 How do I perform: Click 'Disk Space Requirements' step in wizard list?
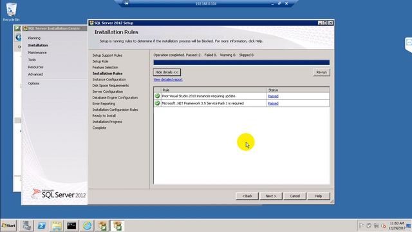point(110,86)
